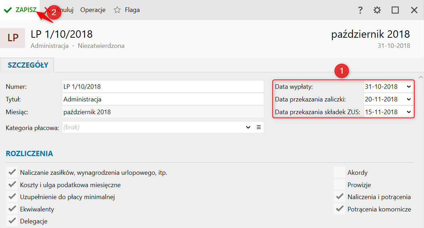Click the Tytuł input field

(163, 99)
